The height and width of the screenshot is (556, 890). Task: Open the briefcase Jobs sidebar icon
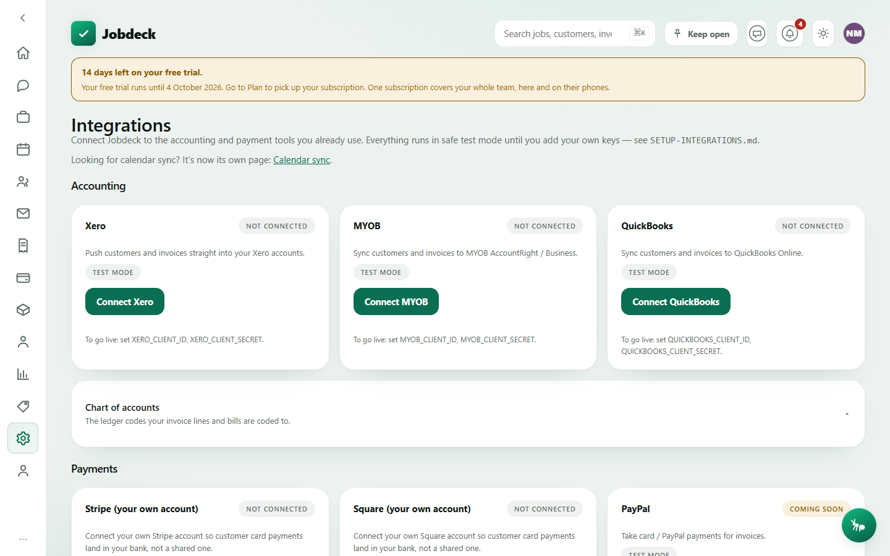pos(23,117)
